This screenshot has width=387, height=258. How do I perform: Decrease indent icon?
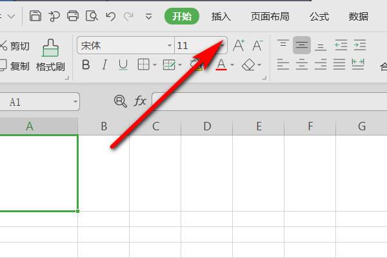click(x=341, y=45)
